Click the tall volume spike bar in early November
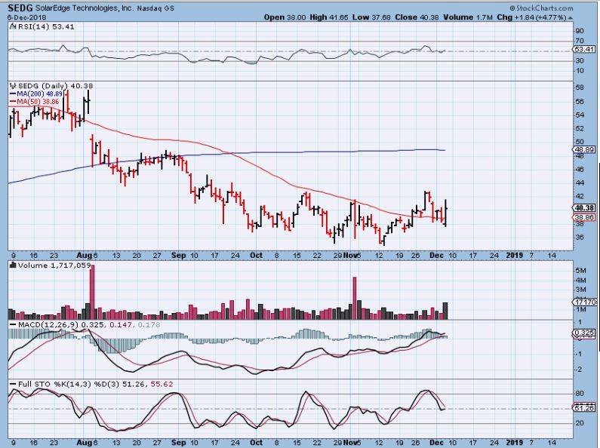The height and width of the screenshot is (448, 600). coord(354,298)
